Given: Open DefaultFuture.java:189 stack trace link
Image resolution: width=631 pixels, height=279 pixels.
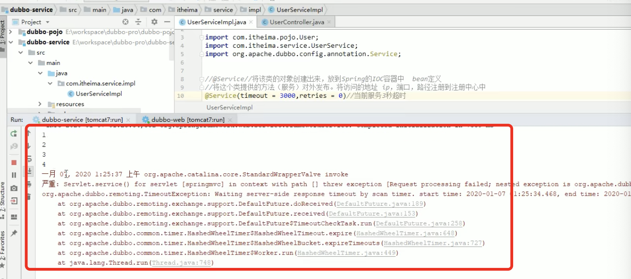Looking at the screenshot, I should tap(380, 204).
